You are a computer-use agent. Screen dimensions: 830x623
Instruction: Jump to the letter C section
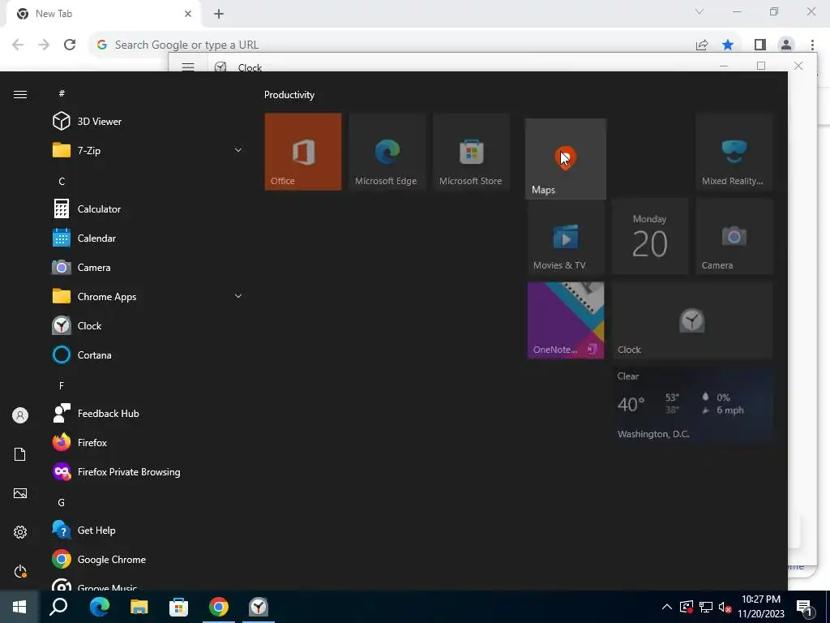pyautogui.click(x=62, y=181)
